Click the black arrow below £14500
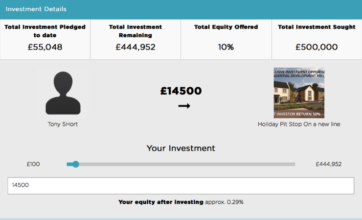The height and width of the screenshot is (220, 362). (x=184, y=106)
